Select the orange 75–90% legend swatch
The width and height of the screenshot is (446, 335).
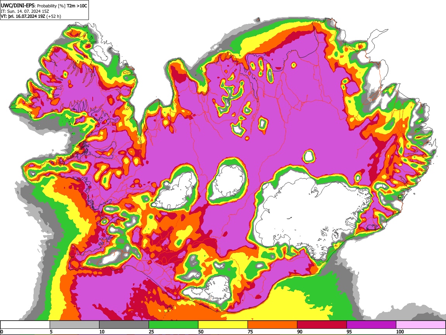point(273,325)
